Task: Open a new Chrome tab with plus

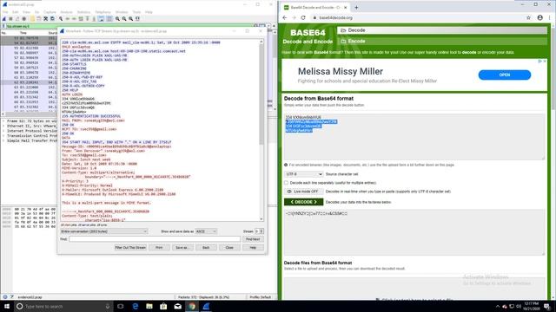Action: click(356, 7)
